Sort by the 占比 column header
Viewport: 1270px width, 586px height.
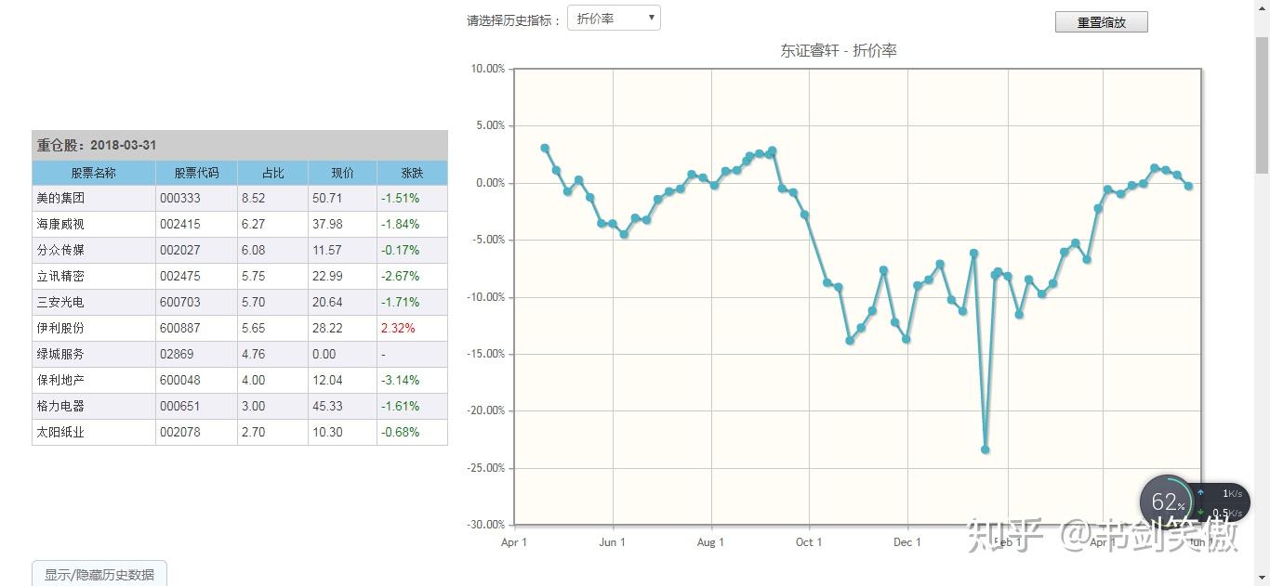[272, 173]
